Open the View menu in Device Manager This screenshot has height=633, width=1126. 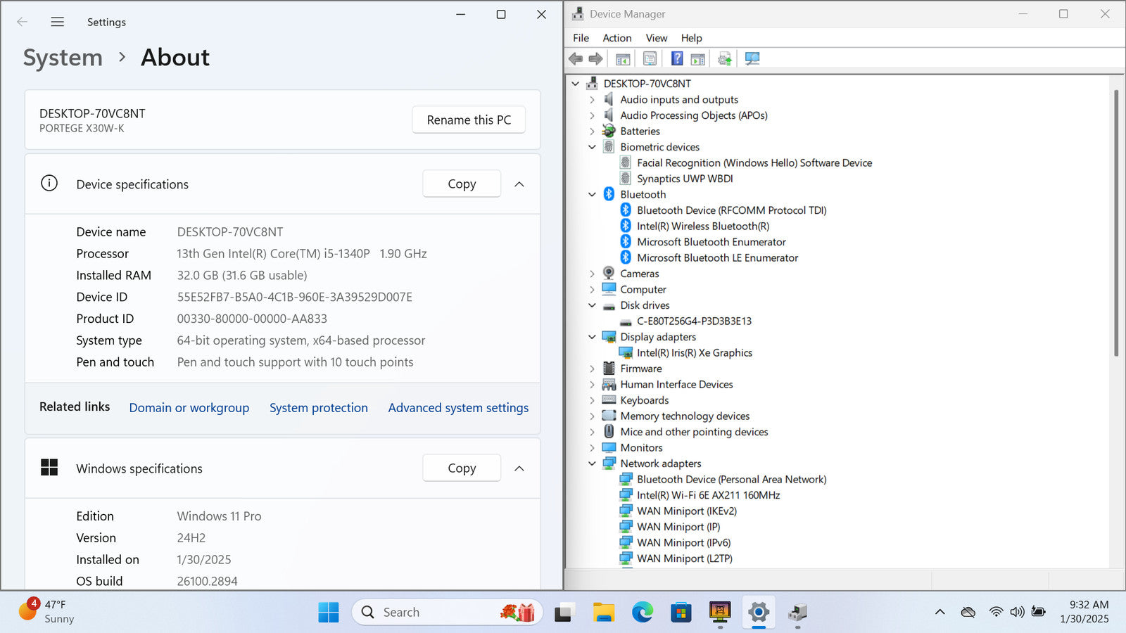point(656,38)
